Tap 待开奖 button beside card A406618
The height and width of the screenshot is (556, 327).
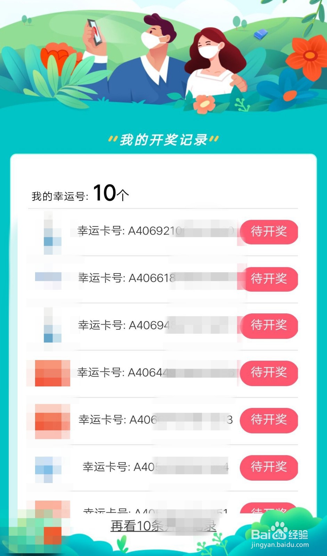[269, 279]
